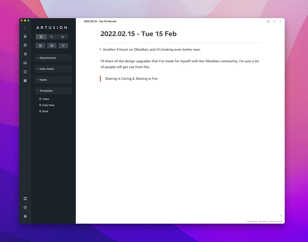Open the command palette ribbon icon
The height and width of the screenshot is (242, 308).
tap(25, 63)
